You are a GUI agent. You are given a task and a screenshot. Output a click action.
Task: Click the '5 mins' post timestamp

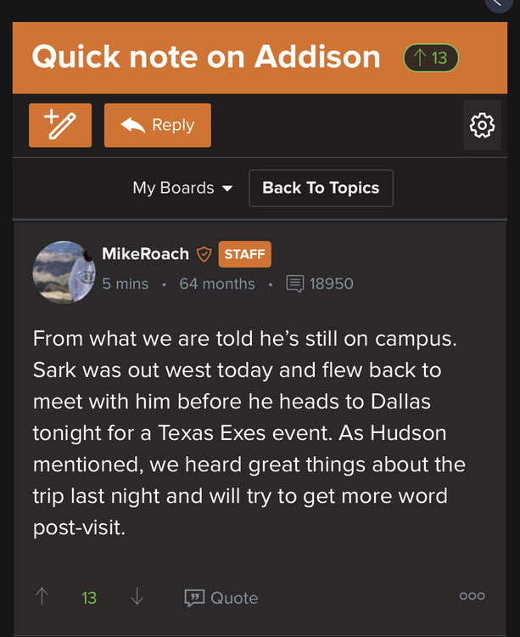(x=126, y=284)
